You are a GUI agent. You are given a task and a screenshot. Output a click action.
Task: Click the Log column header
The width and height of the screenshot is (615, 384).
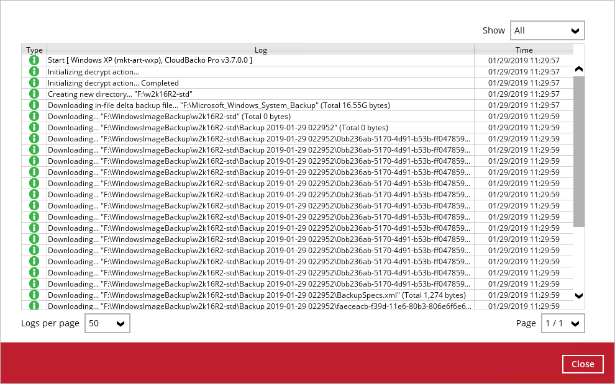point(260,50)
